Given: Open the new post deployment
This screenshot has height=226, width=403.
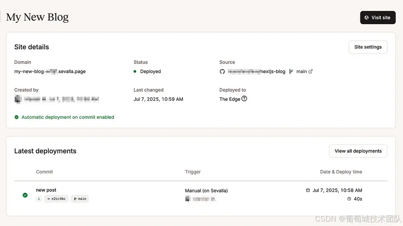Looking at the screenshot, I should click(46, 190).
